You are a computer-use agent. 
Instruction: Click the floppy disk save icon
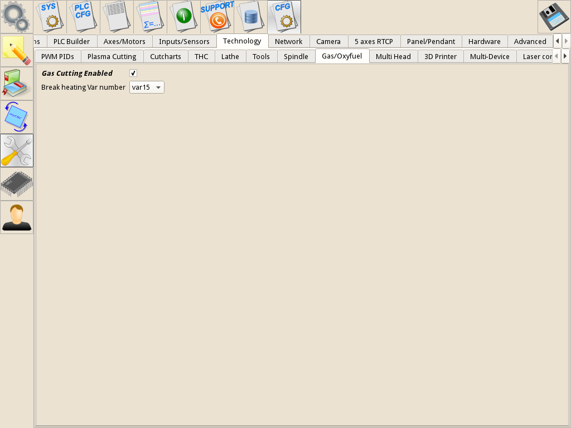[x=553, y=17]
